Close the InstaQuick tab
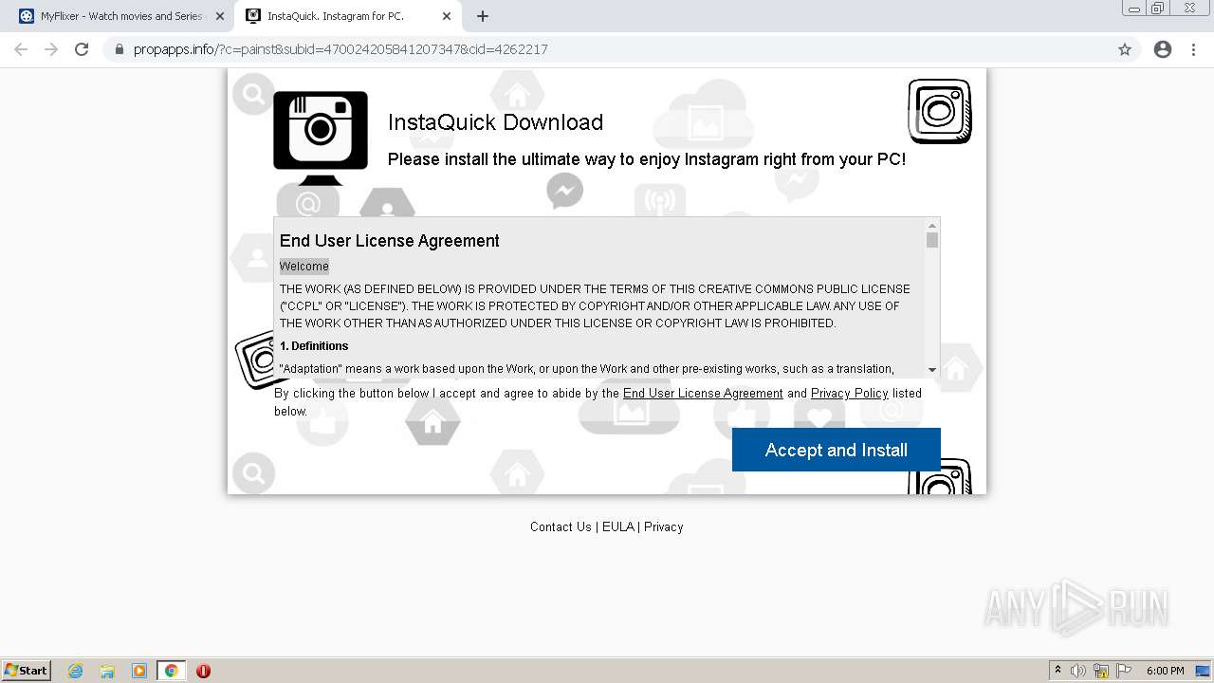 (447, 16)
